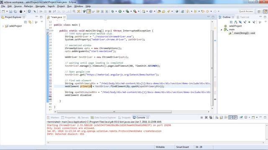268x150 pixels.
Task: Click the editor horizontal scrollbar
Action: (x=114, y=112)
